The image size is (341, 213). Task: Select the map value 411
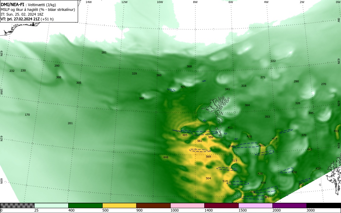click(x=230, y=128)
